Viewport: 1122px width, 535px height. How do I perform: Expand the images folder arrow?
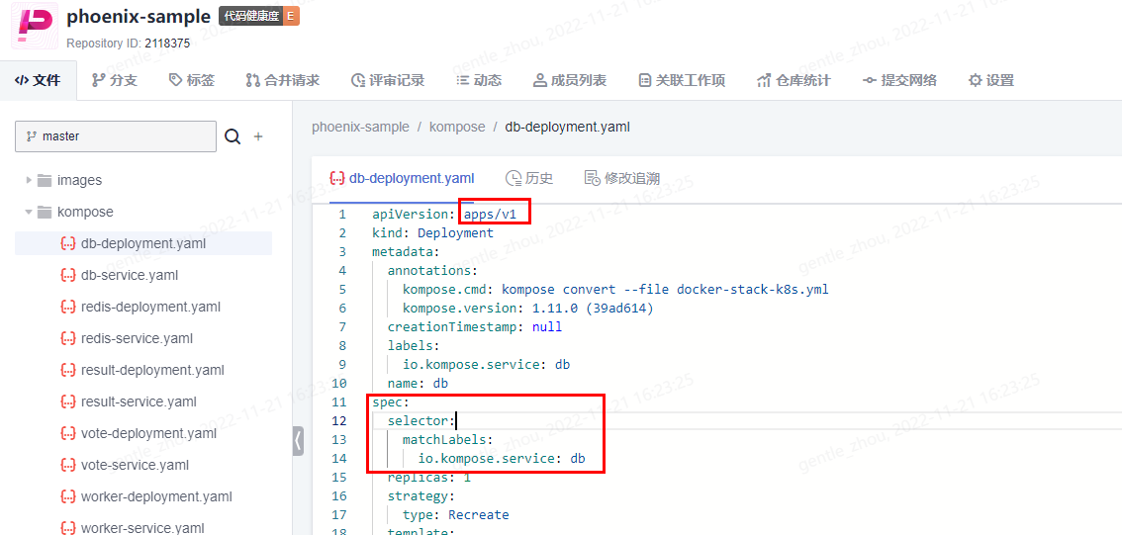(29, 180)
